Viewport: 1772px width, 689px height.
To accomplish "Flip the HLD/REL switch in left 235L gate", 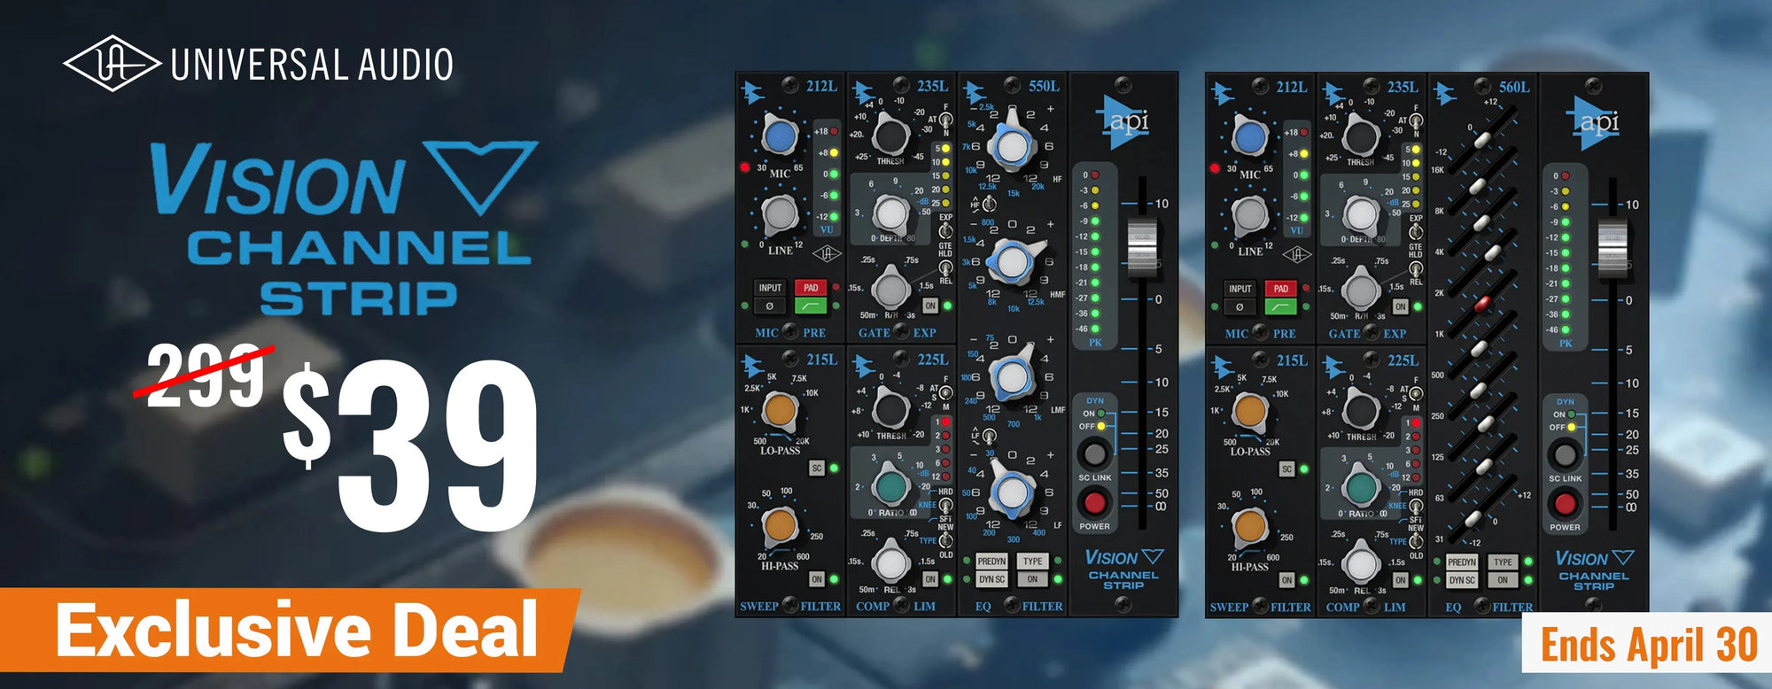I will tap(945, 267).
